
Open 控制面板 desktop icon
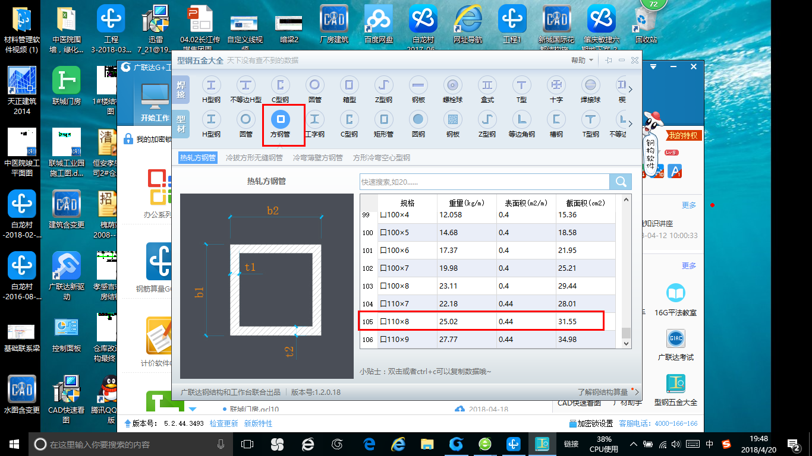[x=67, y=335]
